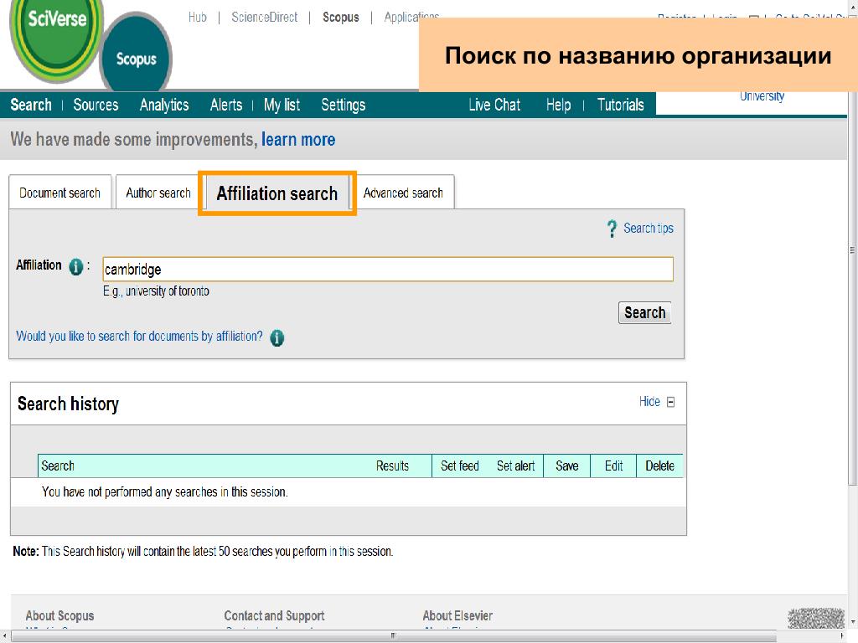Image resolution: width=858 pixels, height=643 pixels.
Task: Open the Search tips link
Action: pyautogui.click(x=649, y=228)
